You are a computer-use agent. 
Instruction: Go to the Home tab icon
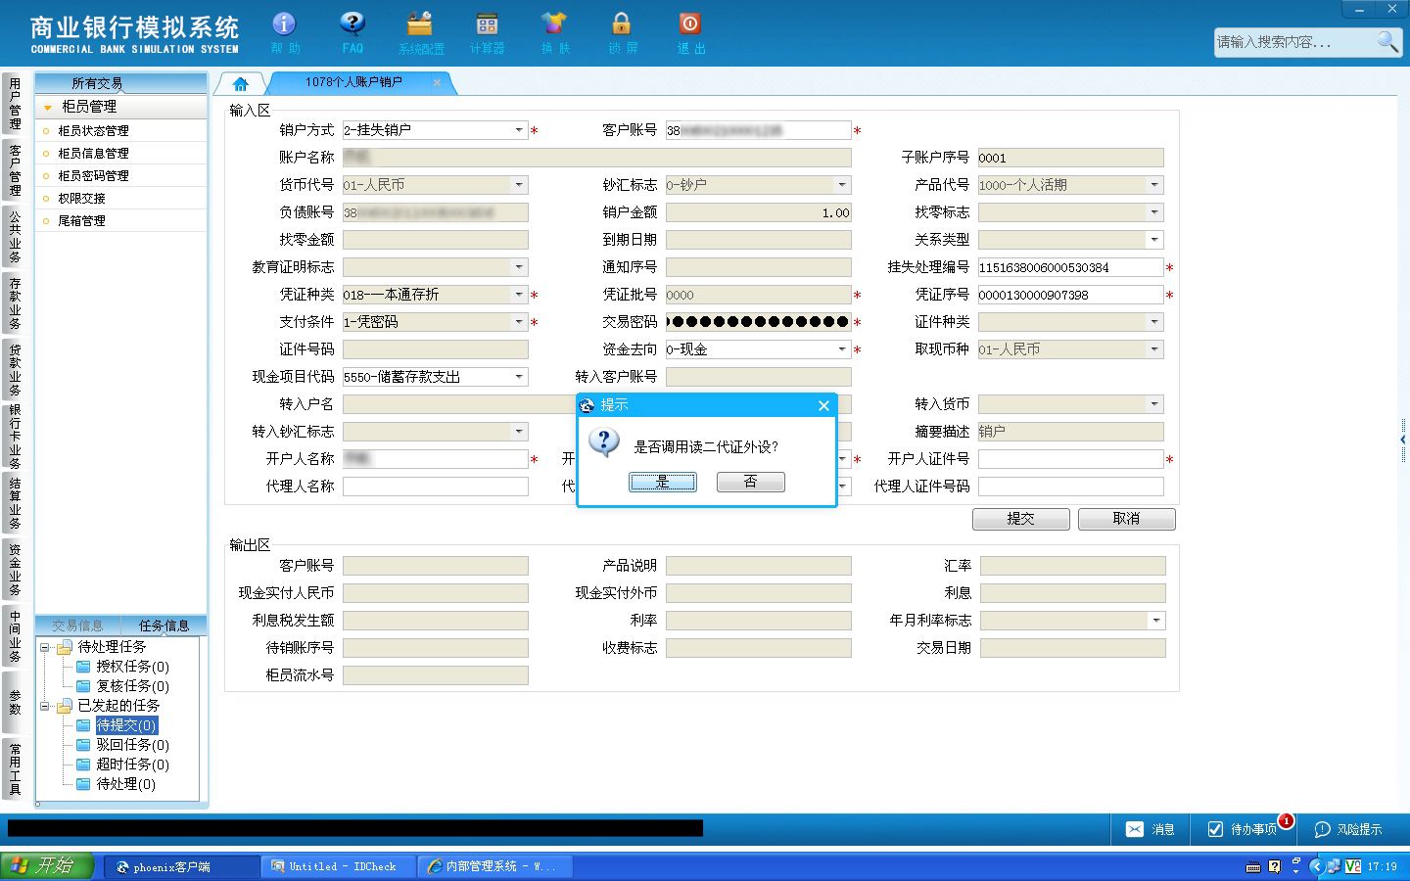241,83
